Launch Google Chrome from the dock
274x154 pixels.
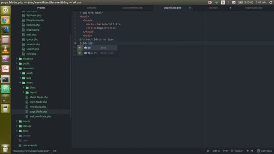[6, 20]
